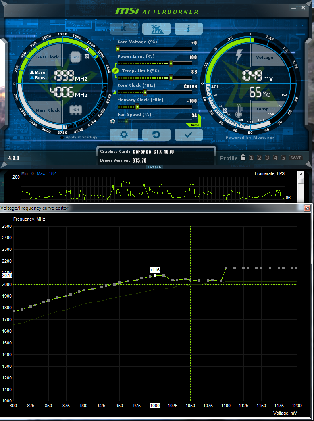Select the curve point at 800 mV
Image resolution: width=314 pixels, height=421 pixels.
tap(13, 311)
